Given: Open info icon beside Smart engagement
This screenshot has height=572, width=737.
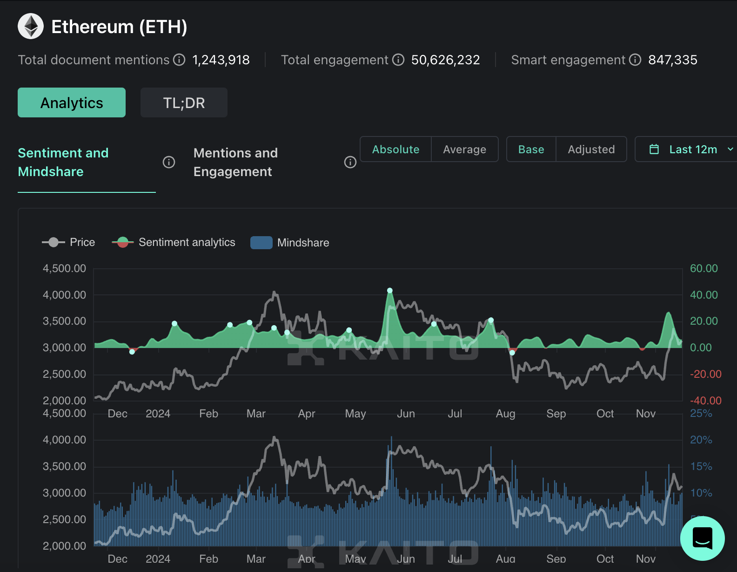Looking at the screenshot, I should pos(635,60).
